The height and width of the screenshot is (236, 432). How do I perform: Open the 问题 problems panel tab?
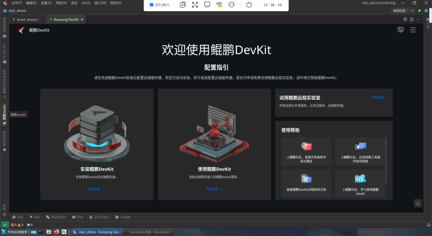coord(18,217)
